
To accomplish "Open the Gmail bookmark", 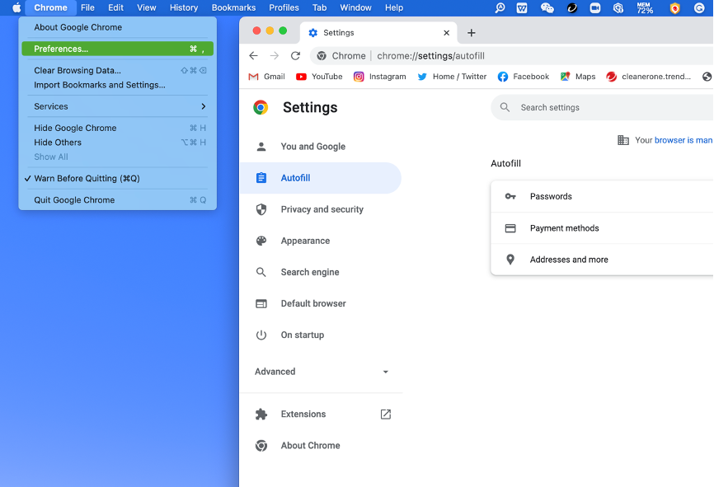I will pos(266,77).
